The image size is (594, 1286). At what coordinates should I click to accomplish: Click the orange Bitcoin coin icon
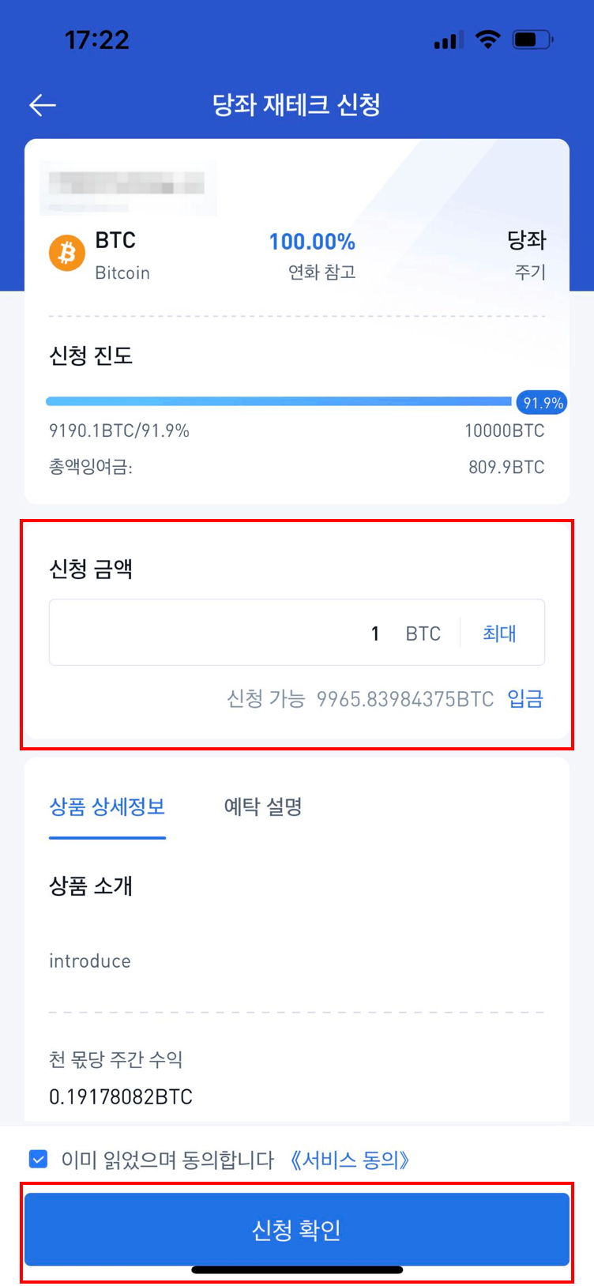[x=67, y=254]
